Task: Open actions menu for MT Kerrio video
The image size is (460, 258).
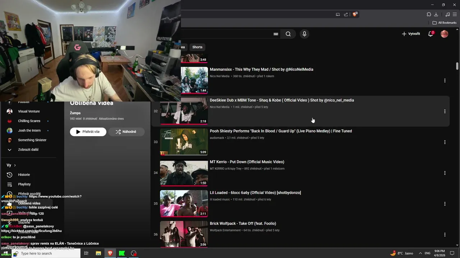Action: [x=445, y=173]
